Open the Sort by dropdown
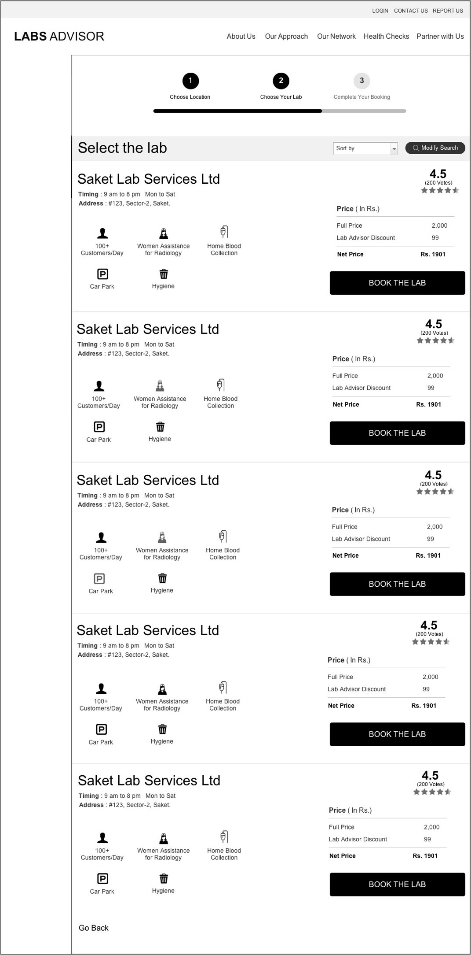This screenshot has height=955, width=471. pyautogui.click(x=365, y=148)
